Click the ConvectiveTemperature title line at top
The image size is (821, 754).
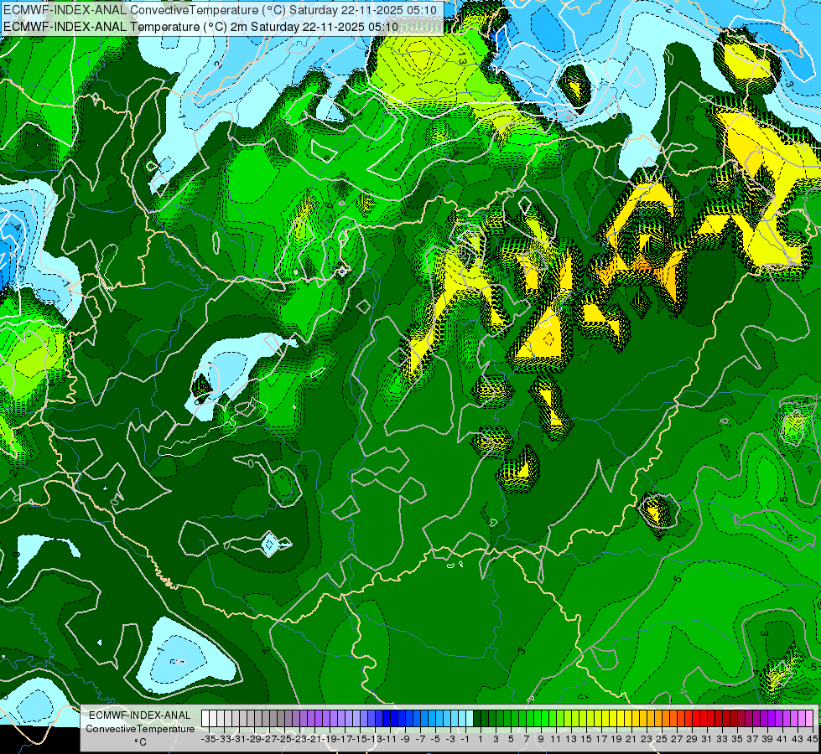pos(221,9)
